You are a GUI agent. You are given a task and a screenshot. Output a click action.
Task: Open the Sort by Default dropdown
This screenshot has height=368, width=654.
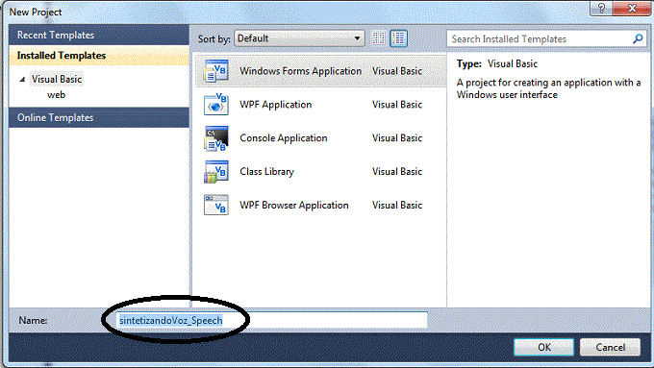click(299, 38)
